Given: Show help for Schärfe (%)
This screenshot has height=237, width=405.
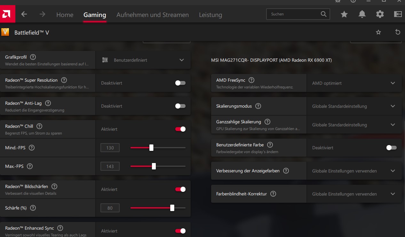Looking at the screenshot, I should (33, 208).
